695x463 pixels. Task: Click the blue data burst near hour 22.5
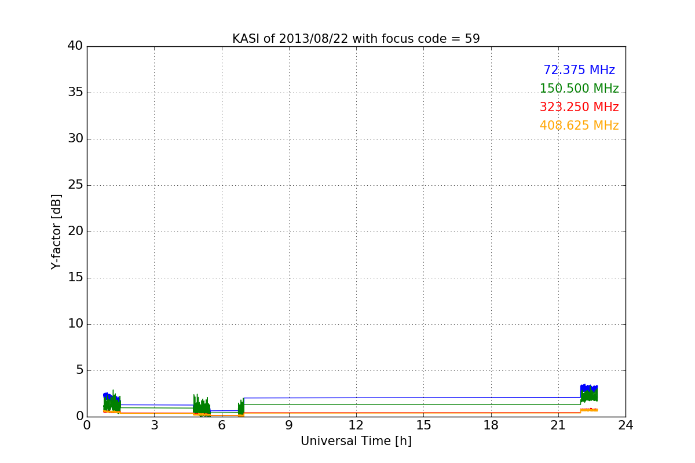pyautogui.click(x=588, y=388)
